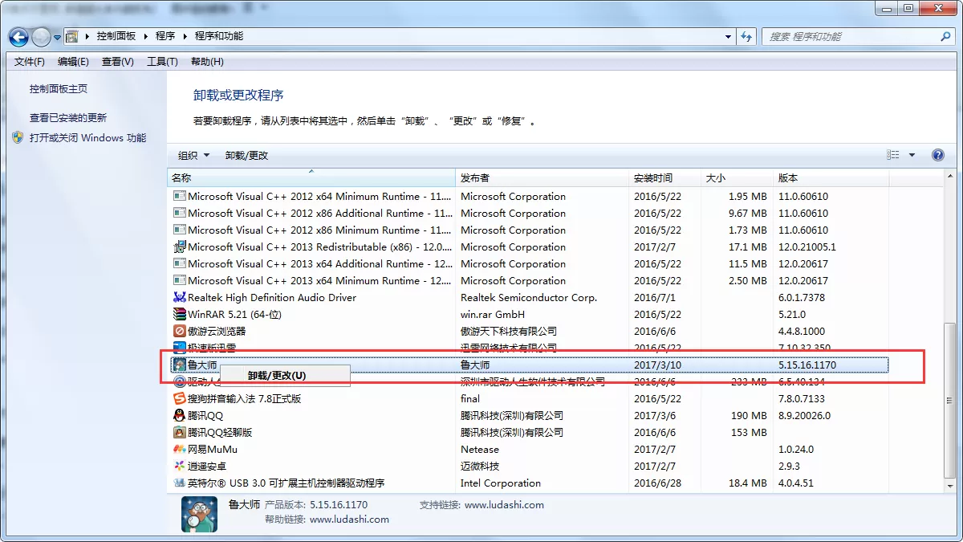The image size is (963, 542).
Task: Open the 文件(F) menu
Action: 30,62
